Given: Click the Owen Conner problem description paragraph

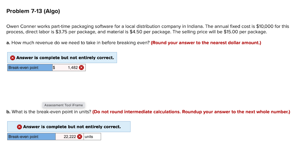Looking at the screenshot, I should [x=148, y=29].
